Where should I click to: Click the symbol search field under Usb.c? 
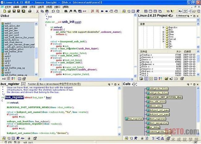click(x=19, y=20)
